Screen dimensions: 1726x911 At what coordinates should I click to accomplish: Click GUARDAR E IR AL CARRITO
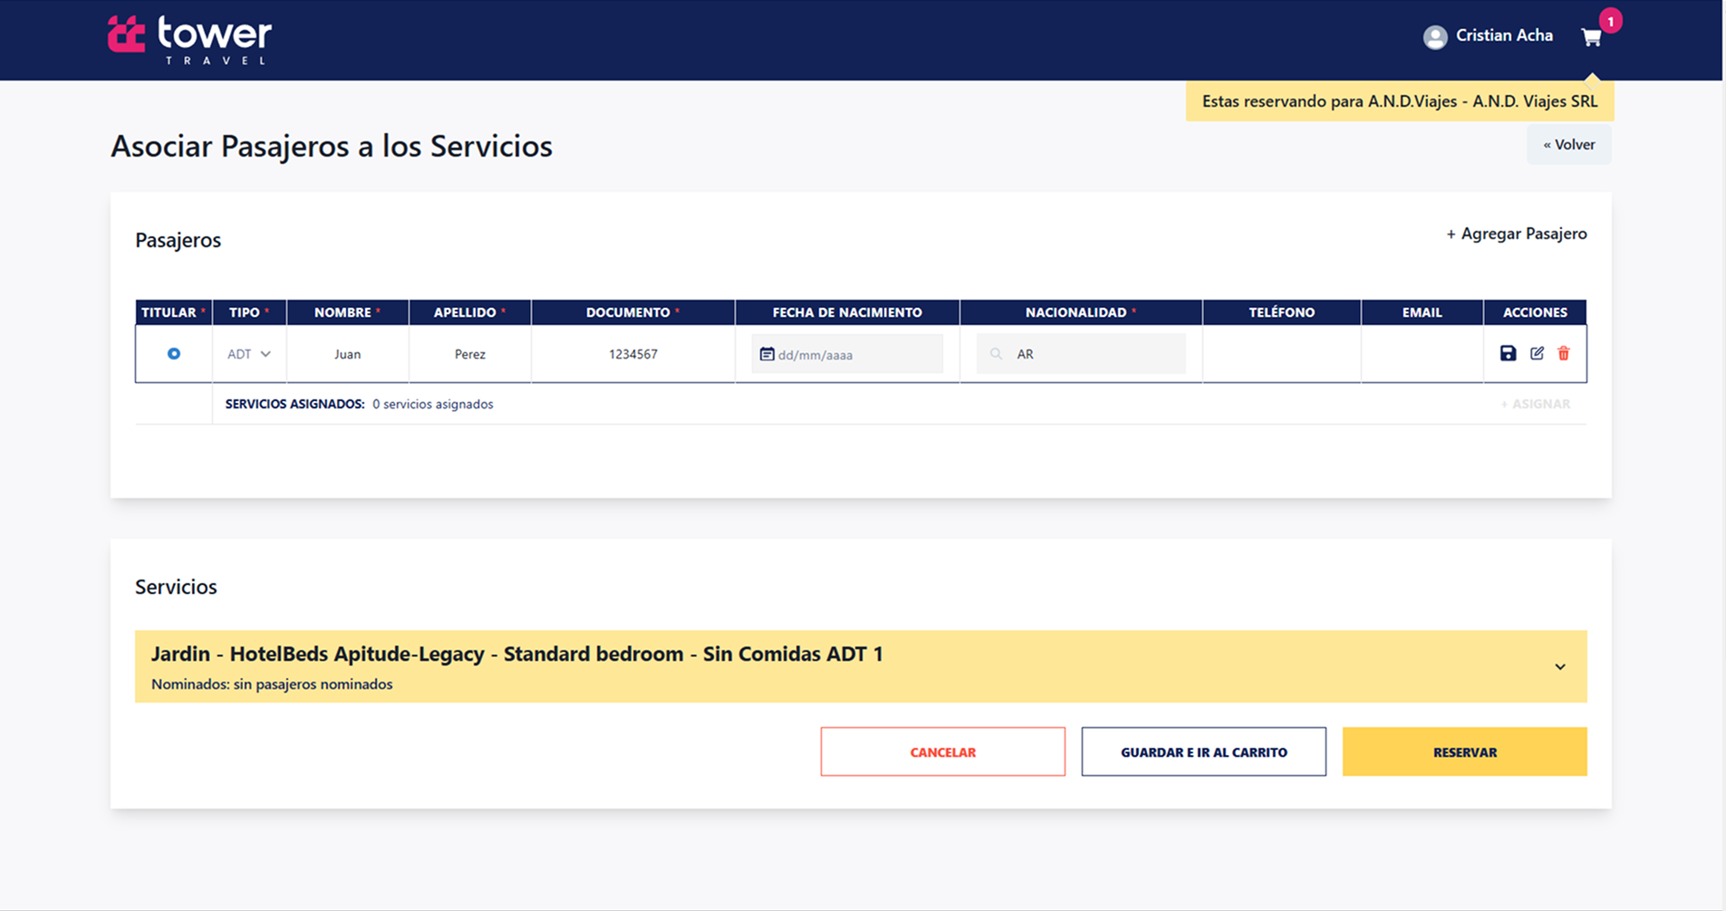(x=1203, y=752)
